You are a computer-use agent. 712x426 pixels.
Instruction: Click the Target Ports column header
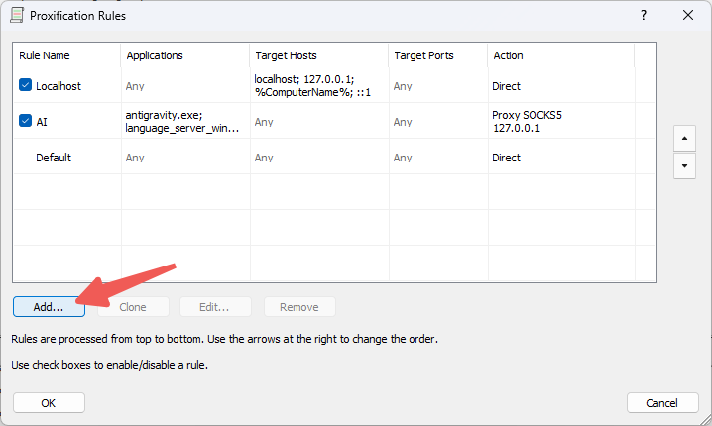coord(424,55)
